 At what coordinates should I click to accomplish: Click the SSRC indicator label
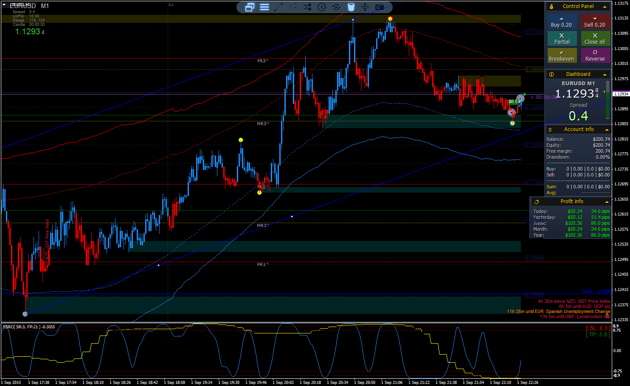pyautogui.click(x=29, y=327)
